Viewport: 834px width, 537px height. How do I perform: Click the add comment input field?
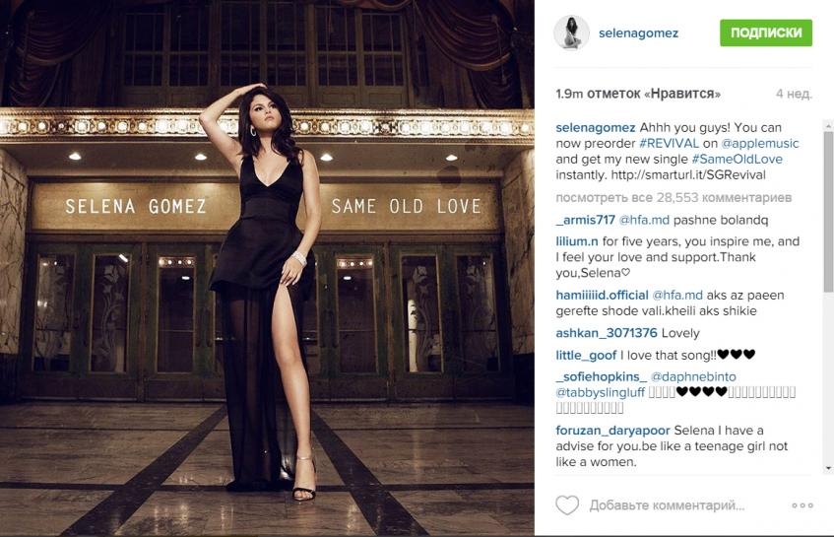click(667, 505)
